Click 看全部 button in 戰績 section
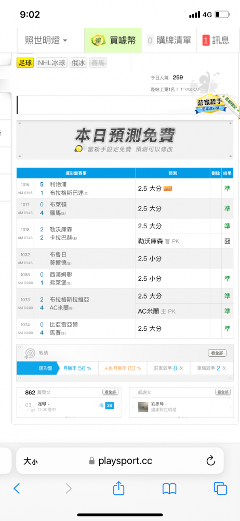 point(217,353)
